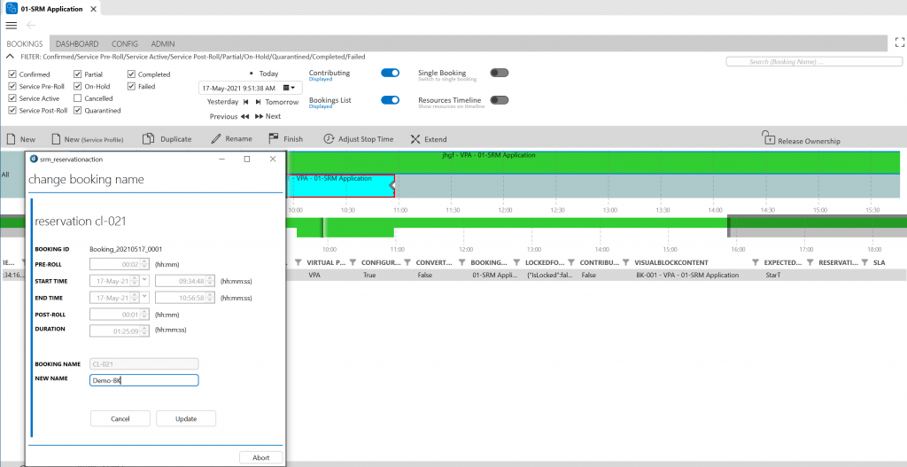Click filter icon right of CONFIGUR... header

click(407, 262)
